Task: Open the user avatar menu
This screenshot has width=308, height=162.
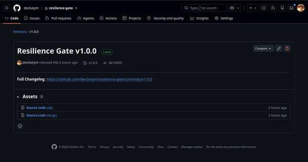Action: [x=301, y=8]
